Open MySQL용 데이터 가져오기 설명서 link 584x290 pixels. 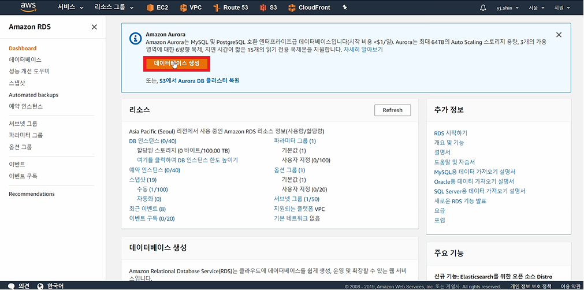coord(475,172)
